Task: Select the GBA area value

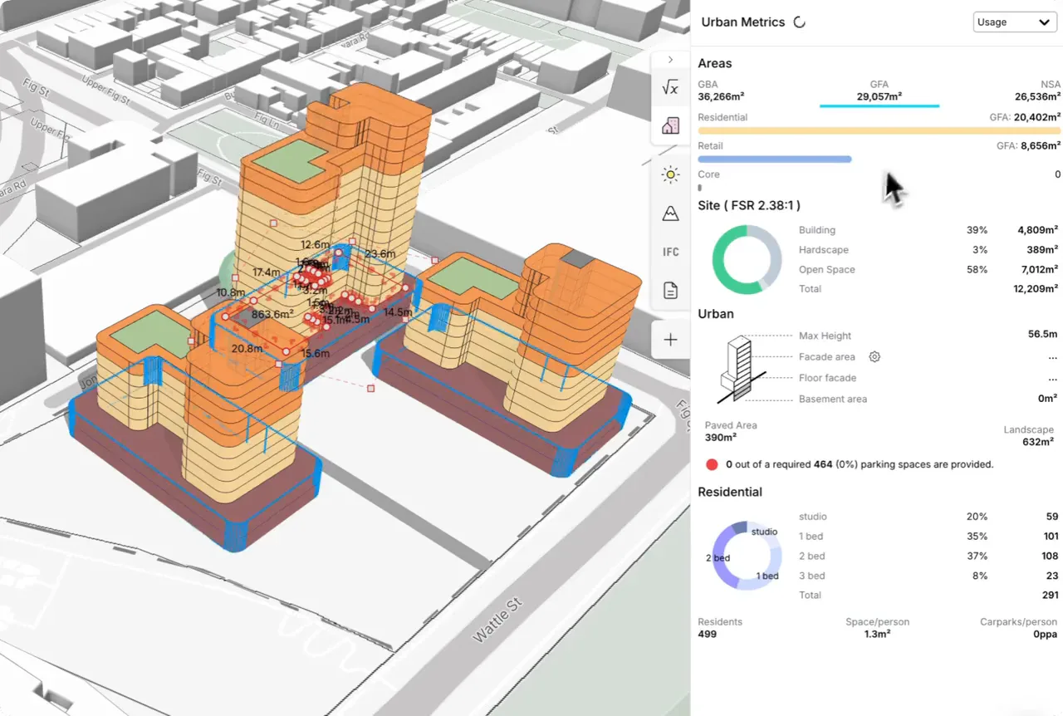Action: coord(719,96)
